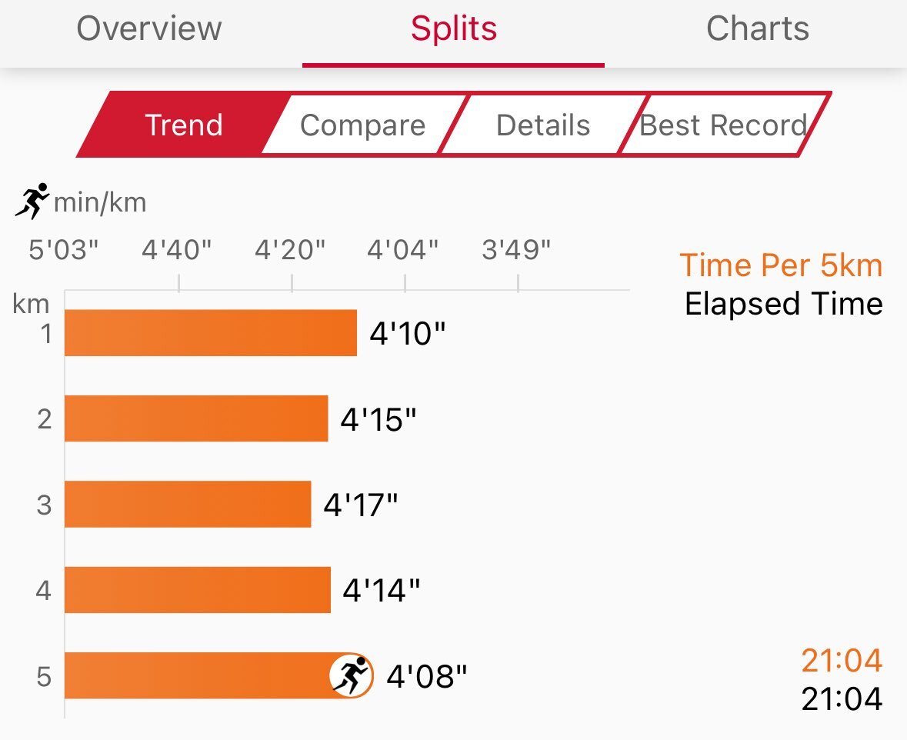Tap the black 21:04 elapsed time value

842,698
